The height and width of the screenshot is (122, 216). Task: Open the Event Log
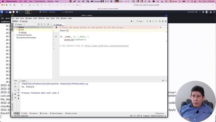(x=160, y=113)
